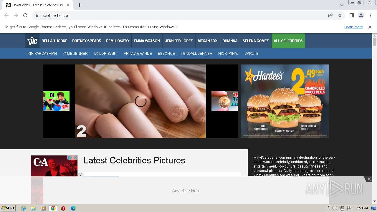Click the browser back arrow
Screen dimensions: 377x212
[6, 15]
